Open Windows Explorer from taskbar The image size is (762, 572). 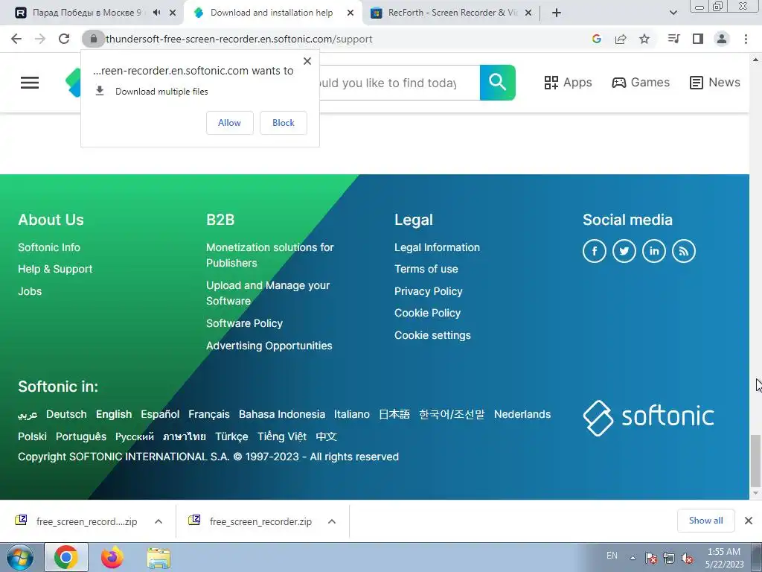[159, 558]
